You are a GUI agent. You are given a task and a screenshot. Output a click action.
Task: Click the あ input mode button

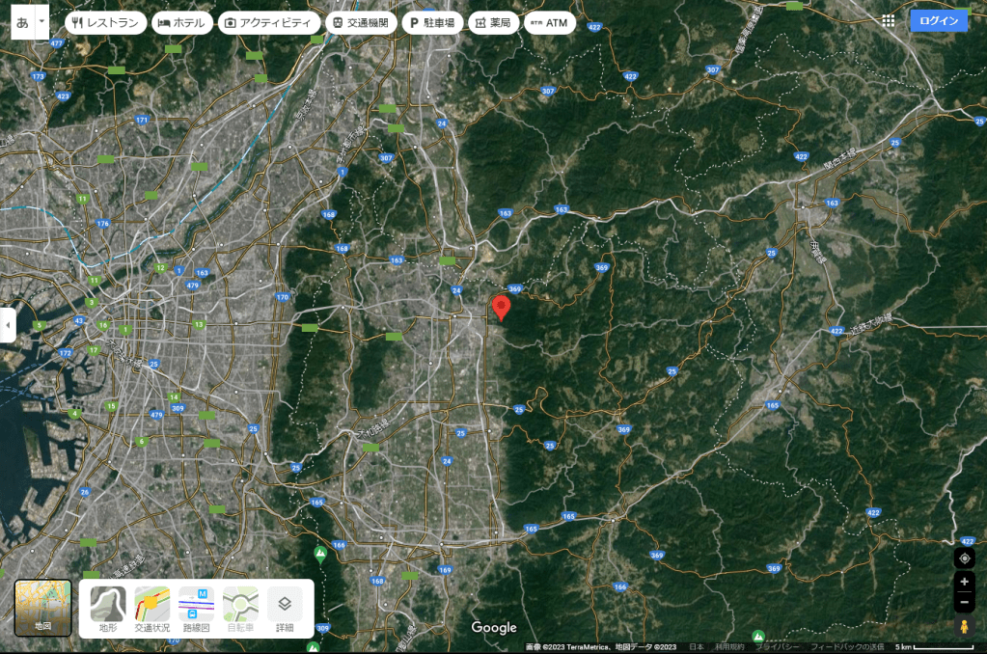[23, 21]
